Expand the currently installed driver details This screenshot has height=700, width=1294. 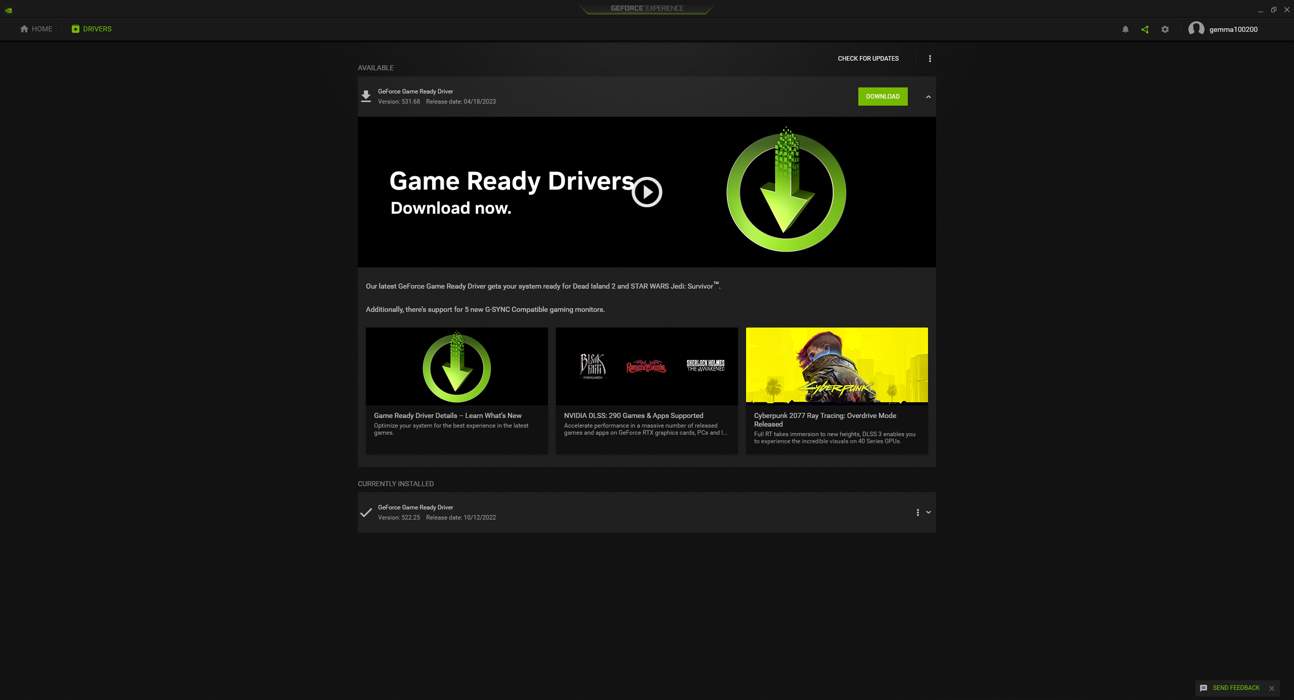coord(929,512)
